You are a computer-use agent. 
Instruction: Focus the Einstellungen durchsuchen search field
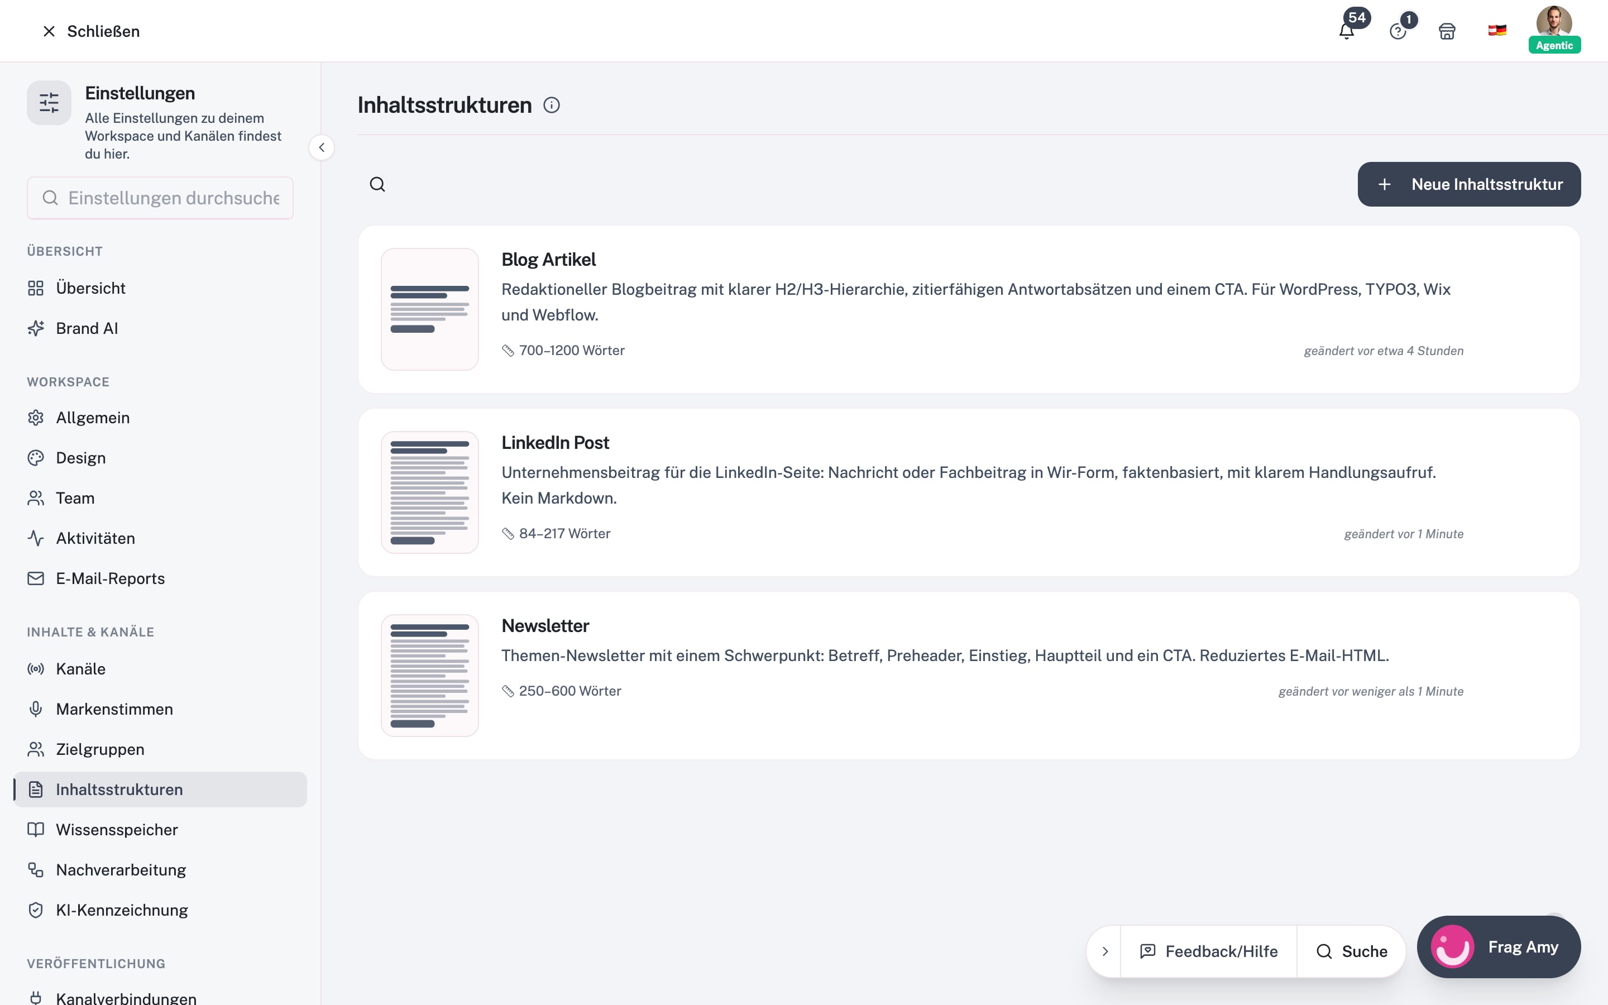160,198
